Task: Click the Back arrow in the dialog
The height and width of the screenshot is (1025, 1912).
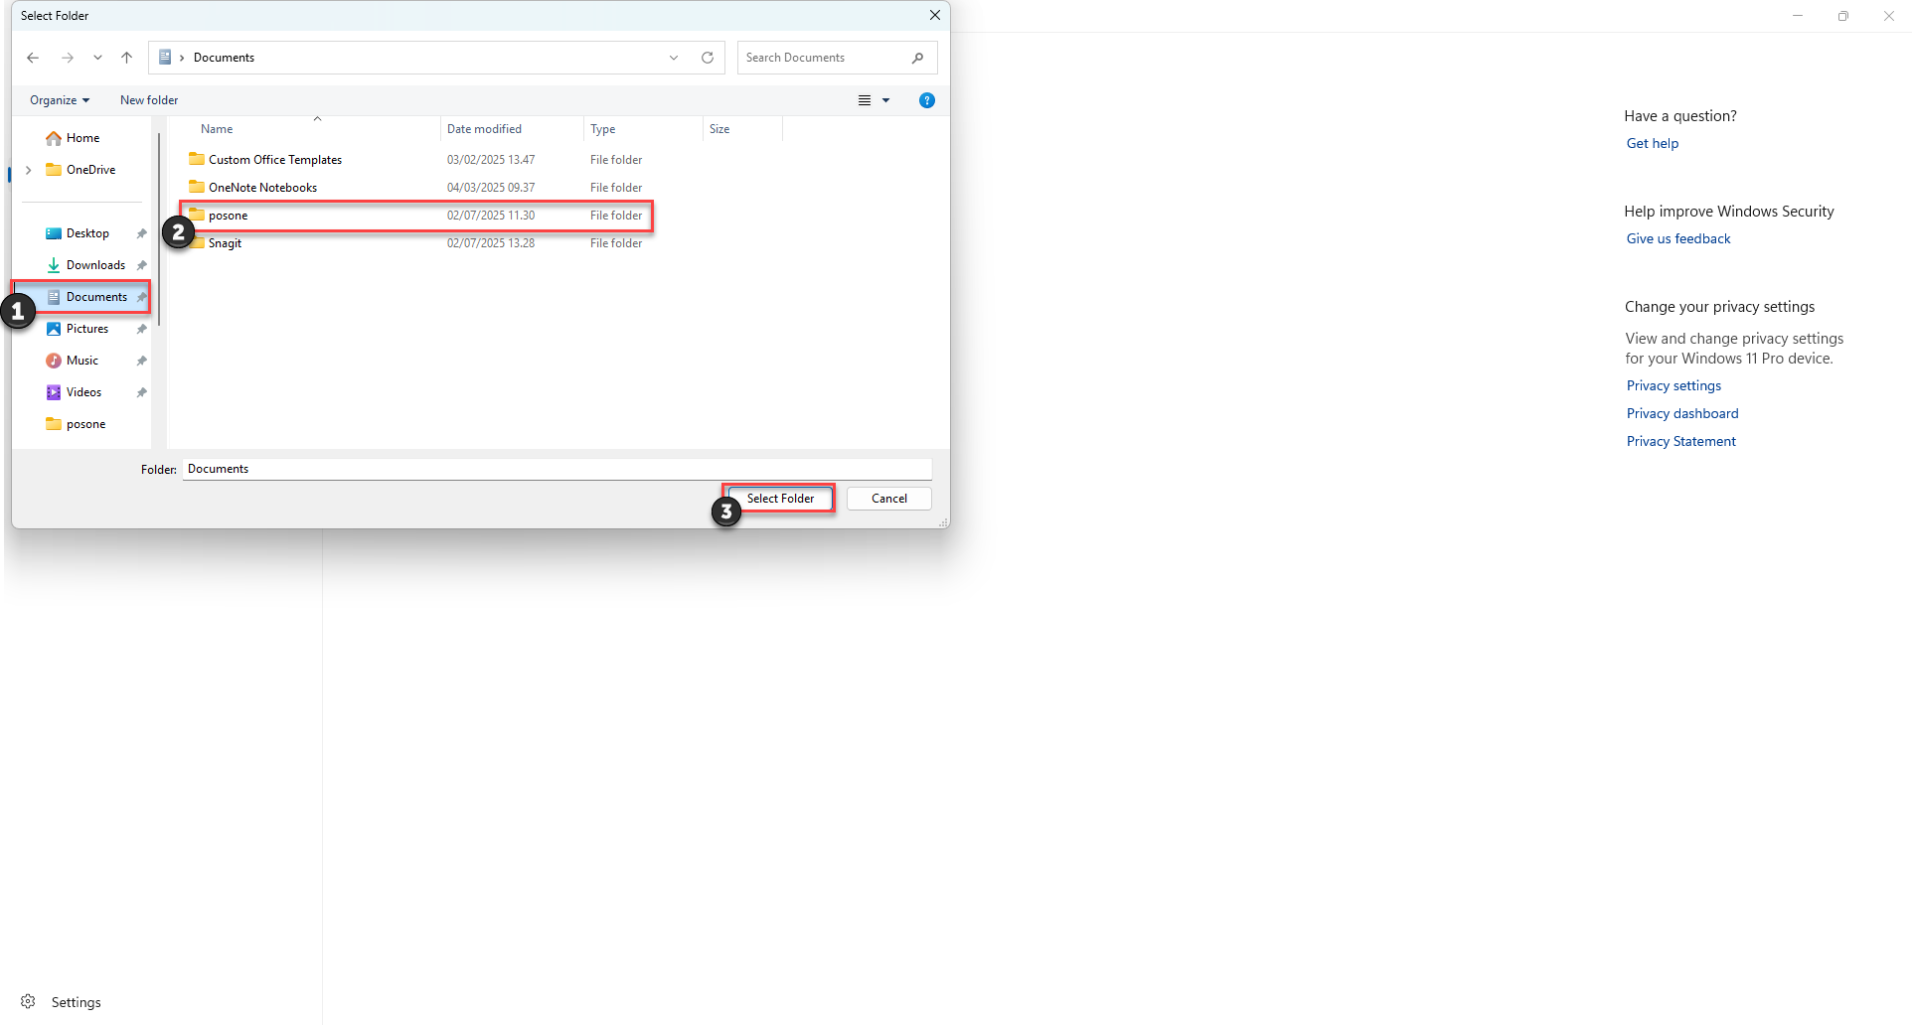Action: (33, 58)
